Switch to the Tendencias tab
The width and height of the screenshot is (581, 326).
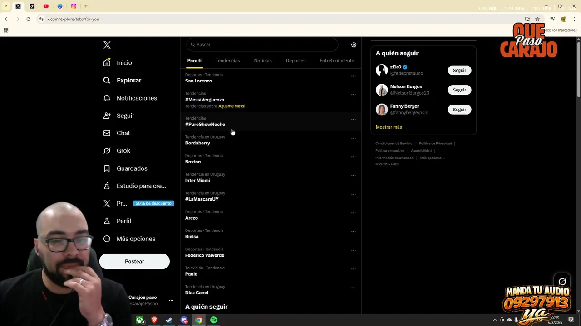click(228, 61)
